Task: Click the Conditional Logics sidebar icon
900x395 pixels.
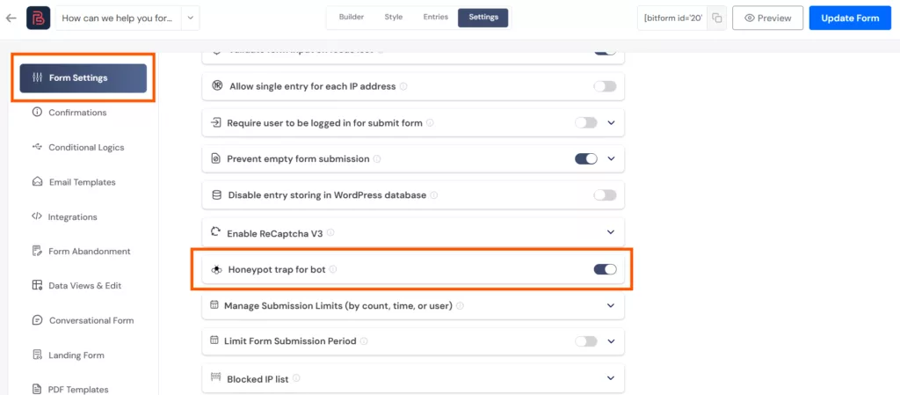Action: coord(37,147)
